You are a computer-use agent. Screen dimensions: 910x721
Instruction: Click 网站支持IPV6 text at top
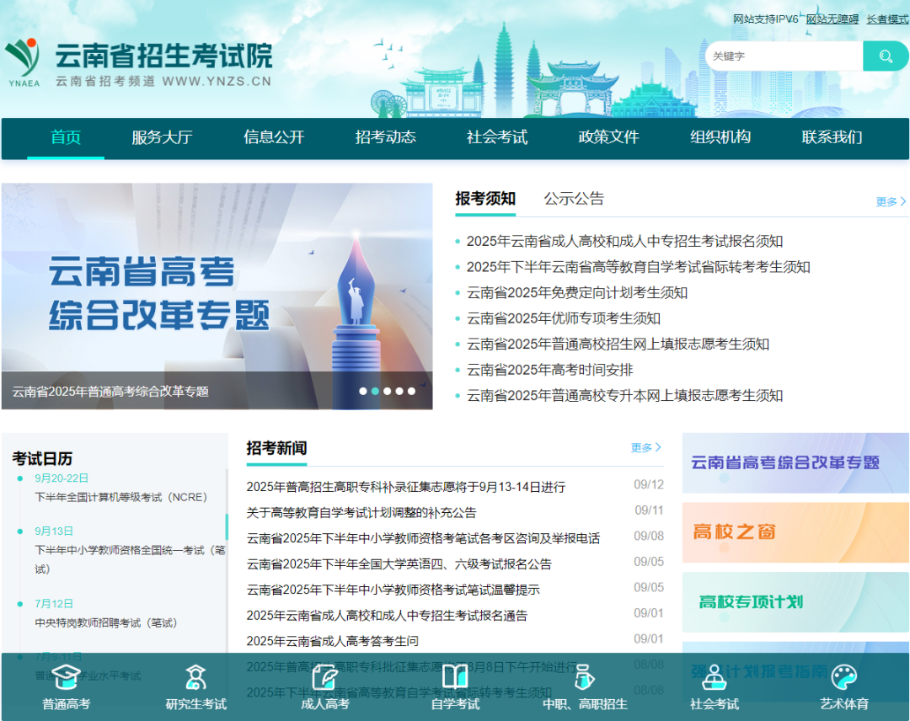point(766,19)
